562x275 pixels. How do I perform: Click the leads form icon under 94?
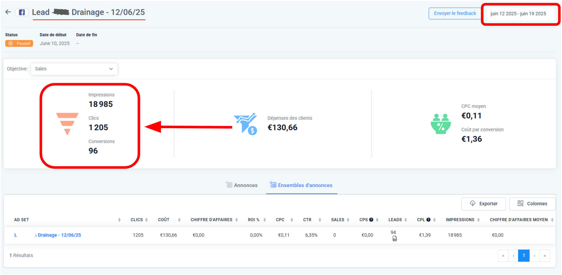[394, 239]
